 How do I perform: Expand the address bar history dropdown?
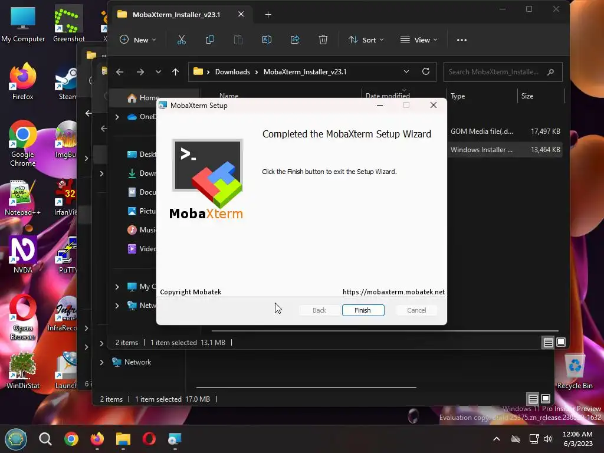tap(406, 71)
